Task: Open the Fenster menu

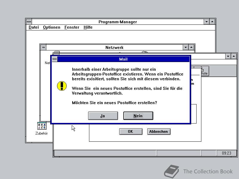Action: pos(72,27)
